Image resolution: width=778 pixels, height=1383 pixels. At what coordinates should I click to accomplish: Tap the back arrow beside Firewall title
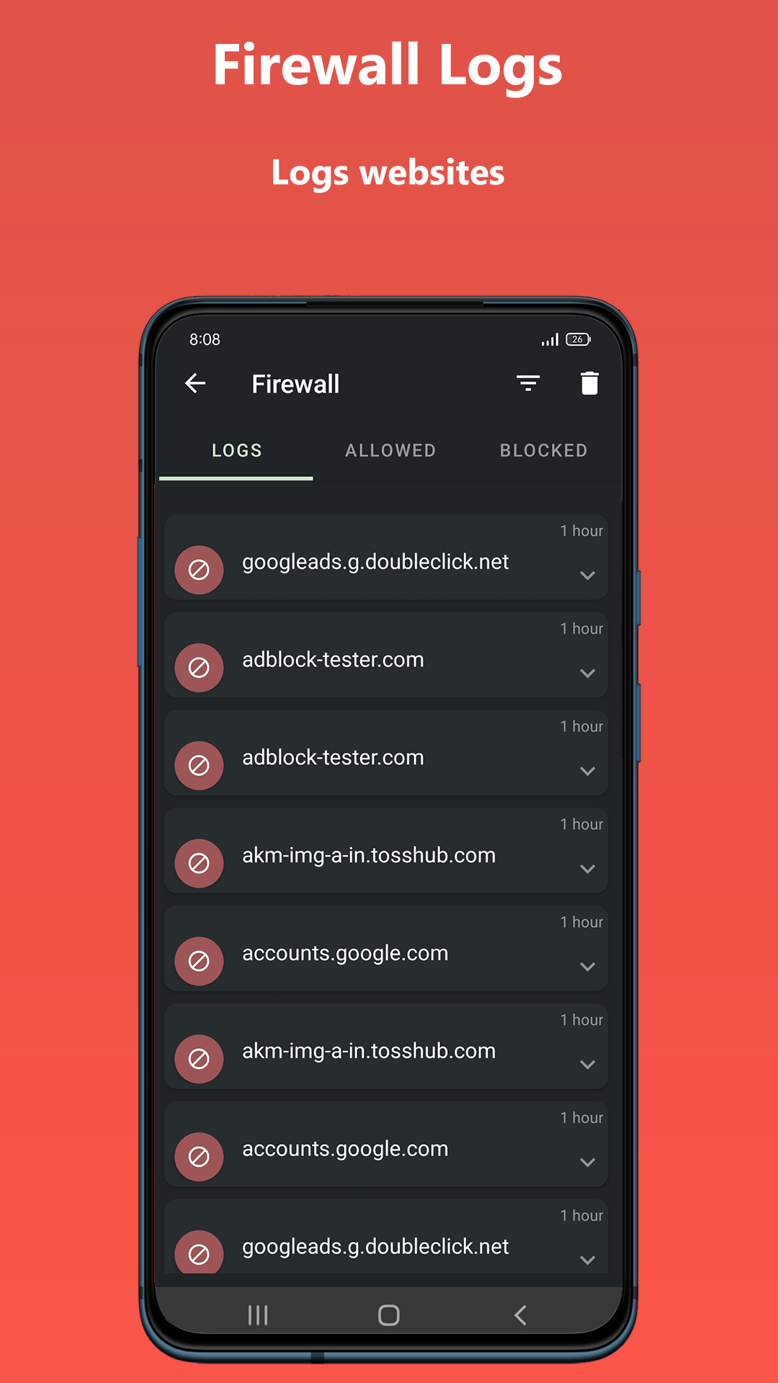click(195, 383)
